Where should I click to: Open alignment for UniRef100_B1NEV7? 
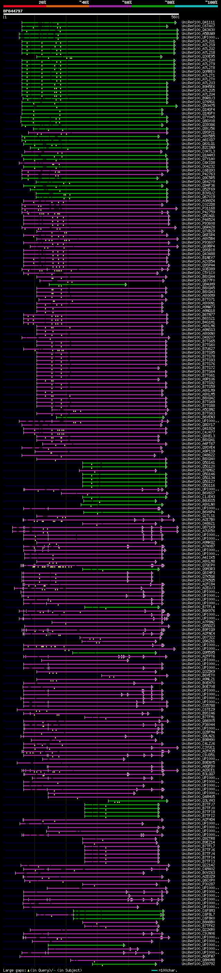(x=198, y=257)
